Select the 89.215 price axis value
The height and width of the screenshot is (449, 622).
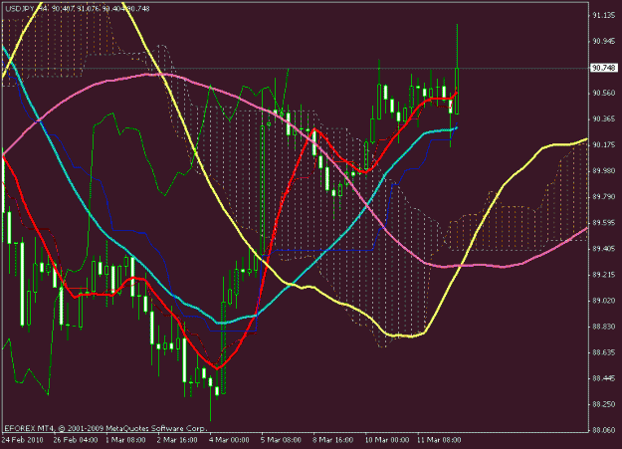[604, 275]
